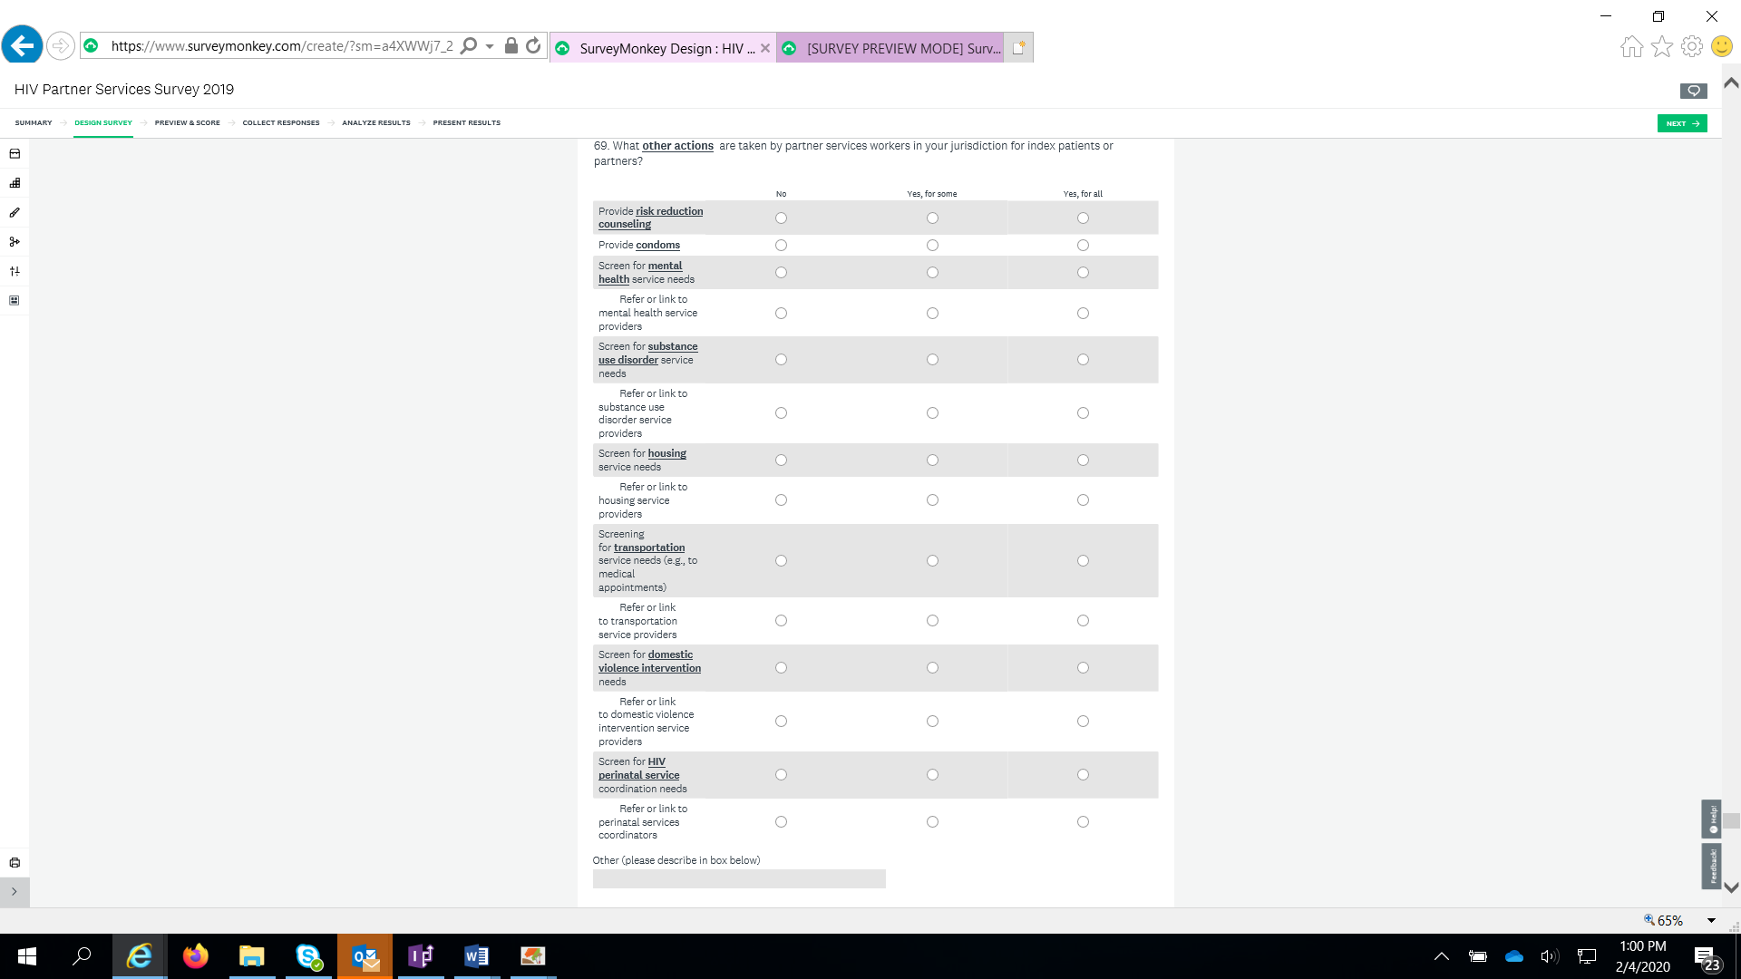The width and height of the screenshot is (1741, 979).
Task: Go to the Analyze Results tab
Action: (375, 123)
